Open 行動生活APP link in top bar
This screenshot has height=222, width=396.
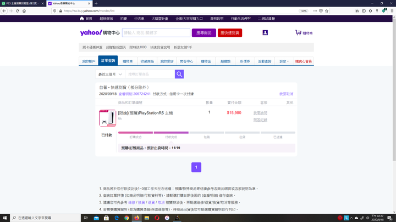(240, 19)
